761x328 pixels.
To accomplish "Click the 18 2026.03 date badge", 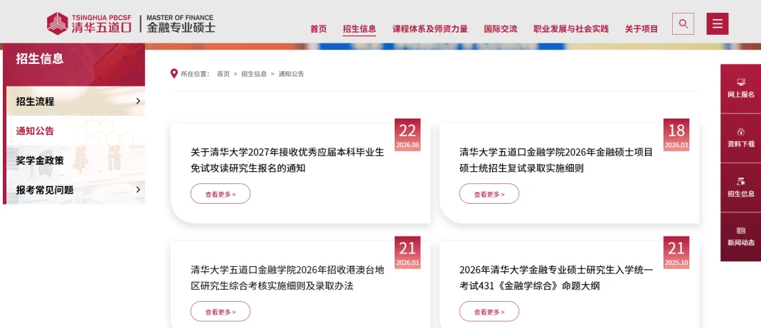I will pyautogui.click(x=676, y=135).
